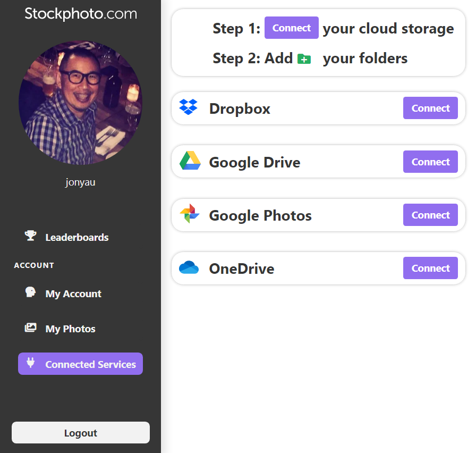Image resolution: width=476 pixels, height=453 pixels.
Task: Click the My Account head icon
Action: [30, 292]
